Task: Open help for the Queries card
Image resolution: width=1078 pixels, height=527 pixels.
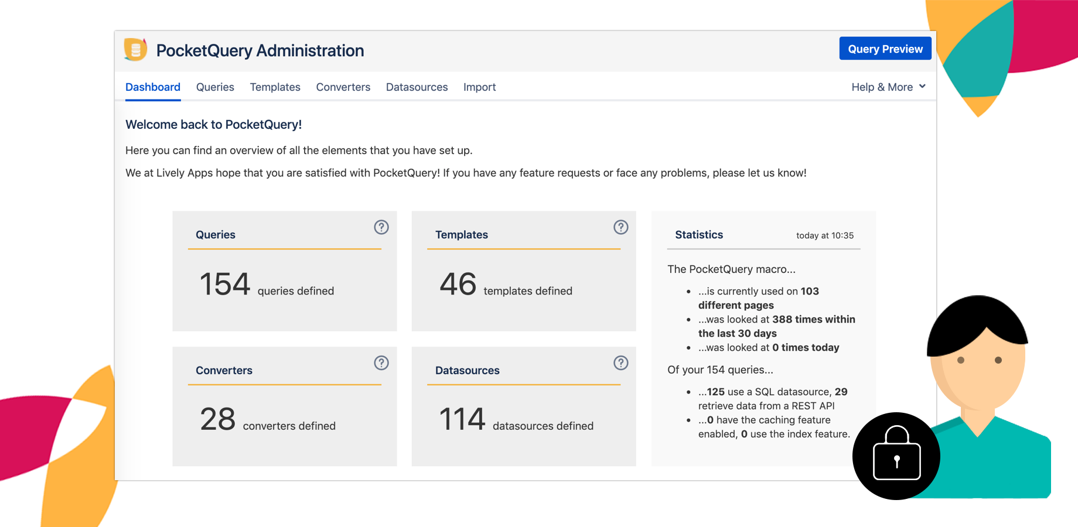Action: (381, 227)
